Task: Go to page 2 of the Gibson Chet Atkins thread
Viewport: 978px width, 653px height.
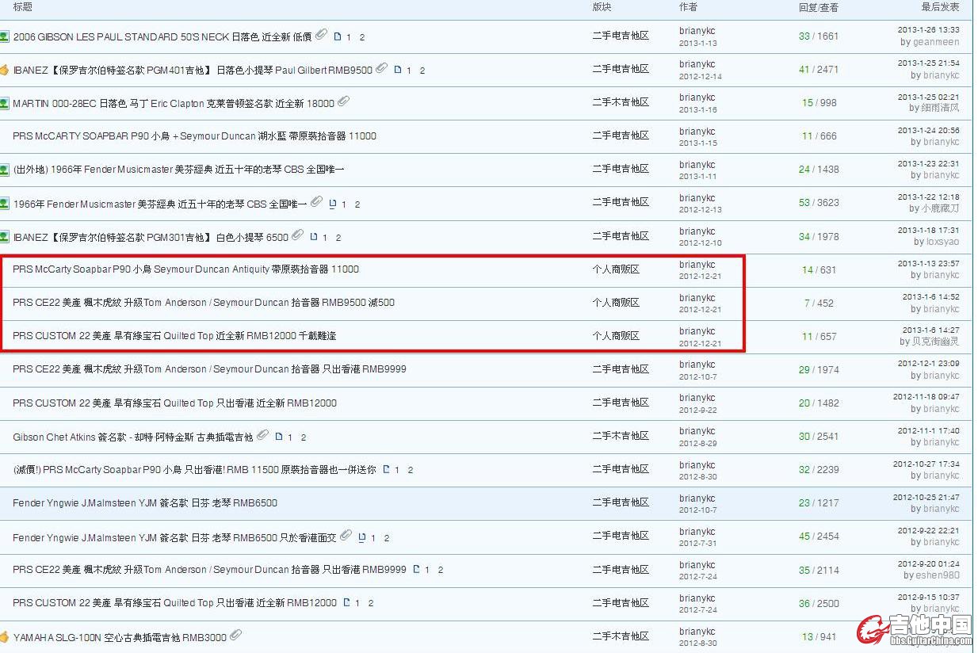Action: click(x=304, y=437)
